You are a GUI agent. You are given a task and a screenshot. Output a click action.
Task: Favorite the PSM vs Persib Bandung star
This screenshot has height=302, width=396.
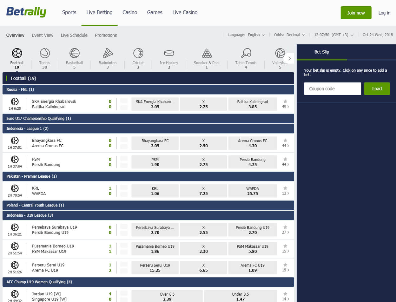tap(285, 159)
